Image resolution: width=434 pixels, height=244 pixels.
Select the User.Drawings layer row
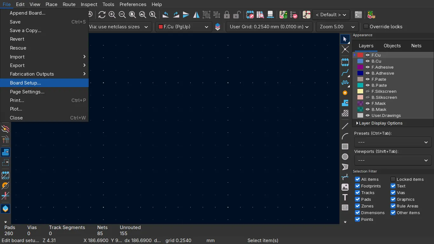click(393, 116)
